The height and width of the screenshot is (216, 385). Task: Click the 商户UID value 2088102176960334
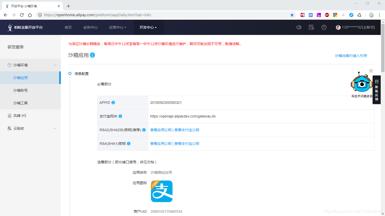click(166, 211)
